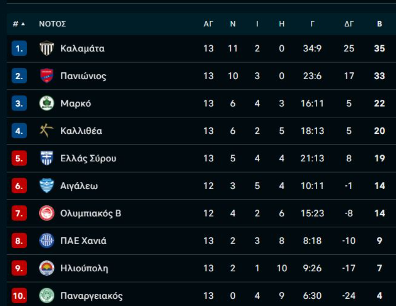396x306 pixels.
Task: Click the Παναργειακός green crest icon
Action: point(46,295)
